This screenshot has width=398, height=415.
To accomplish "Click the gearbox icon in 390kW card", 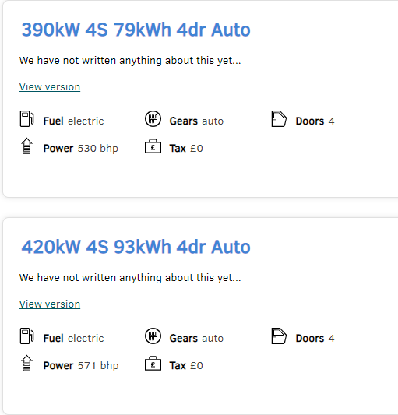I will pyautogui.click(x=153, y=119).
